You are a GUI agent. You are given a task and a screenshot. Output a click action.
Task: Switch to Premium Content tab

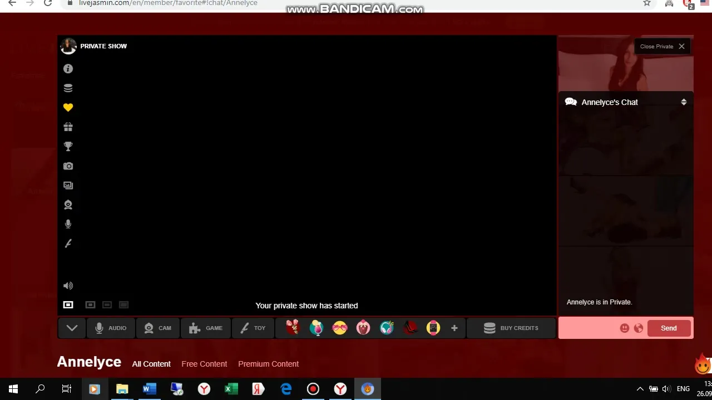268,364
